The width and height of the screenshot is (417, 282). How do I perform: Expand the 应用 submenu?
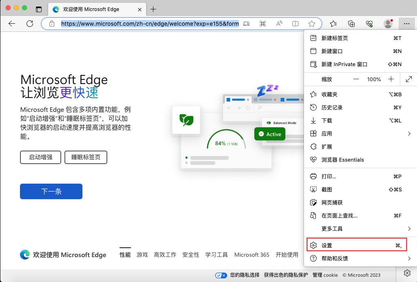click(x=409, y=133)
